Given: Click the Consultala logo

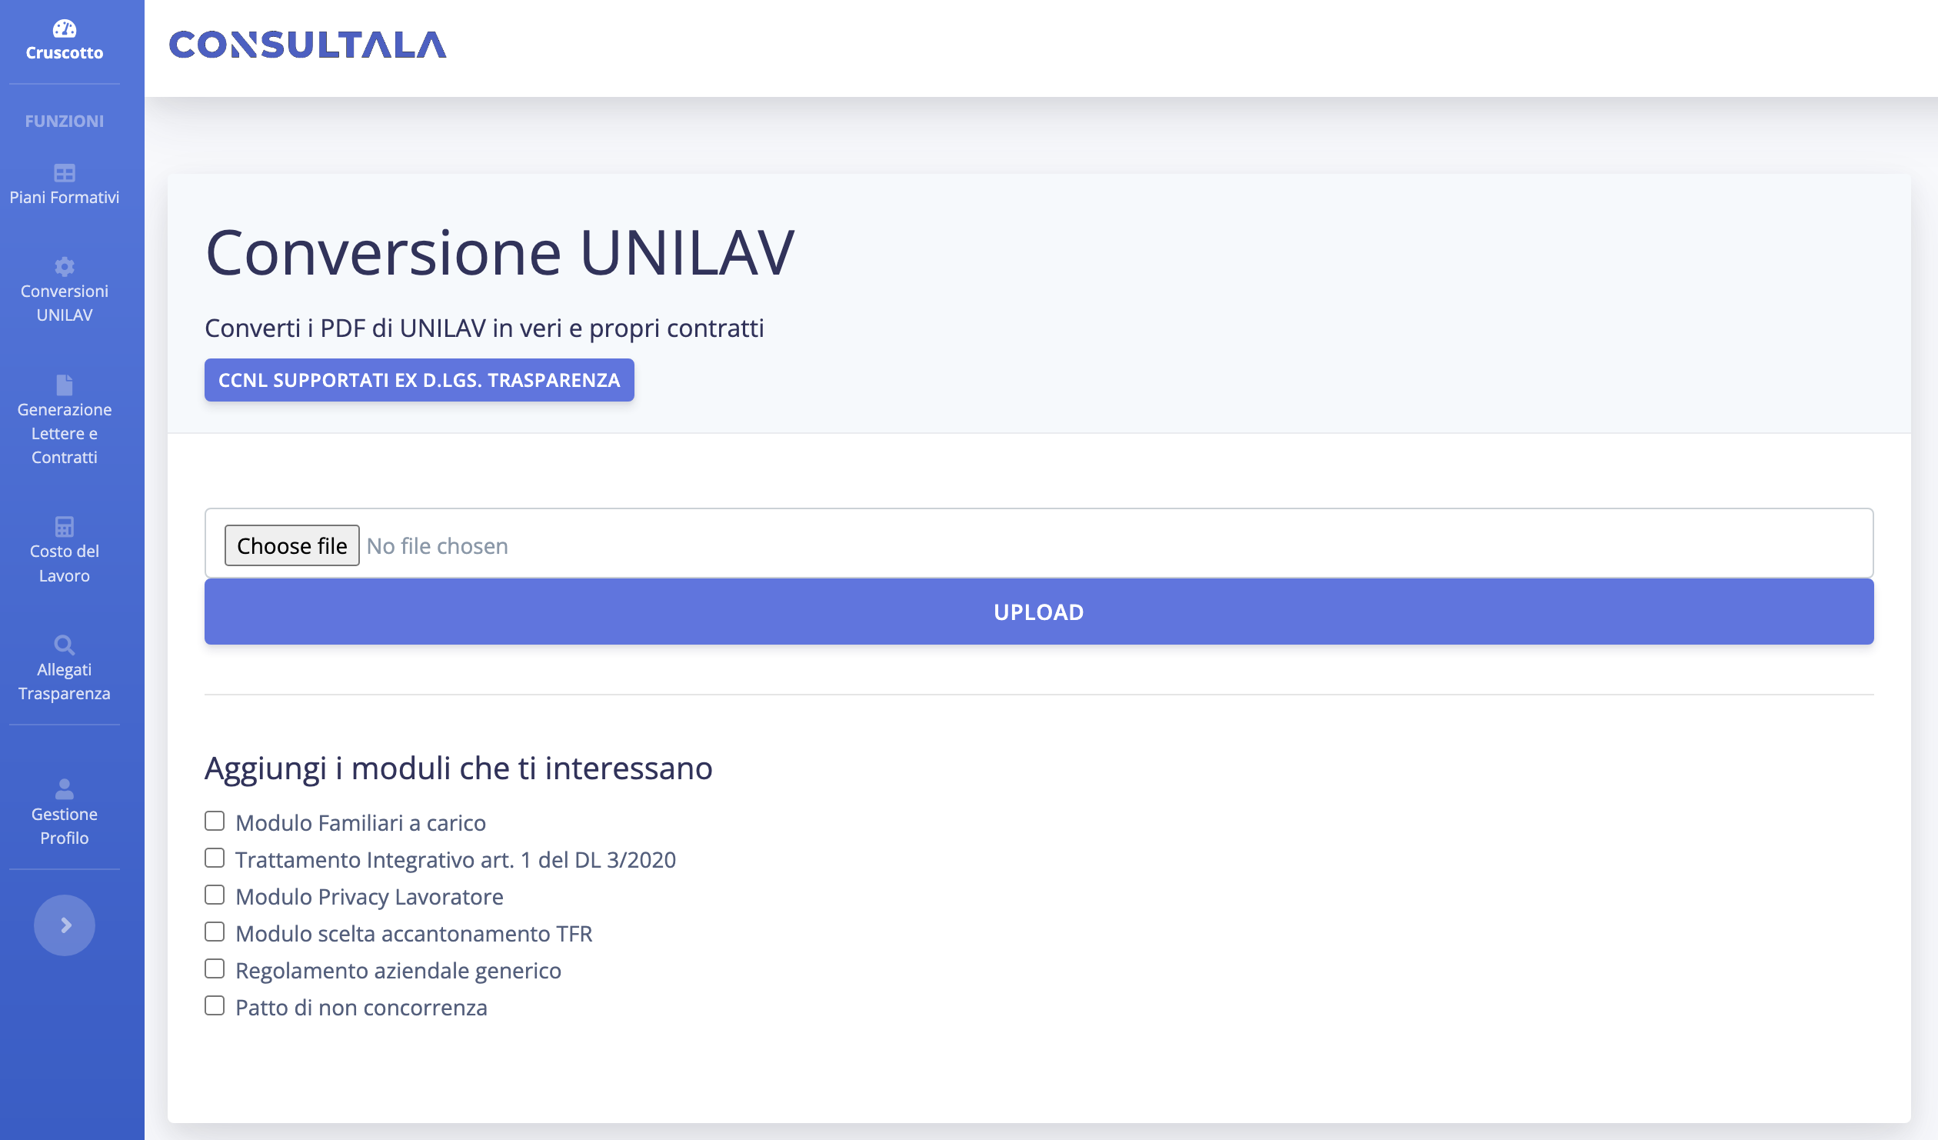Looking at the screenshot, I should click(x=308, y=45).
